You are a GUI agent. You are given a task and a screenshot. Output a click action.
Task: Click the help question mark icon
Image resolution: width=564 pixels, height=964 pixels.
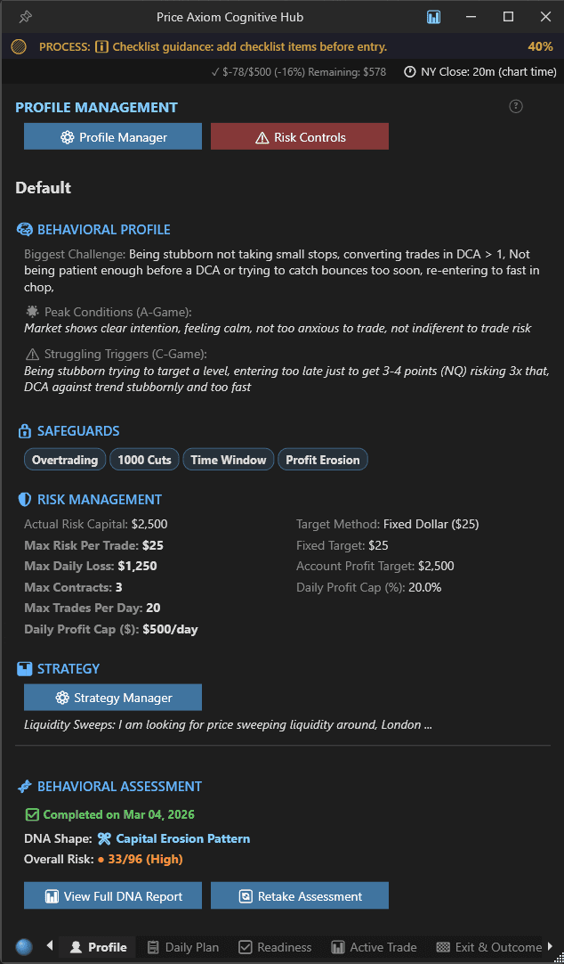(516, 106)
